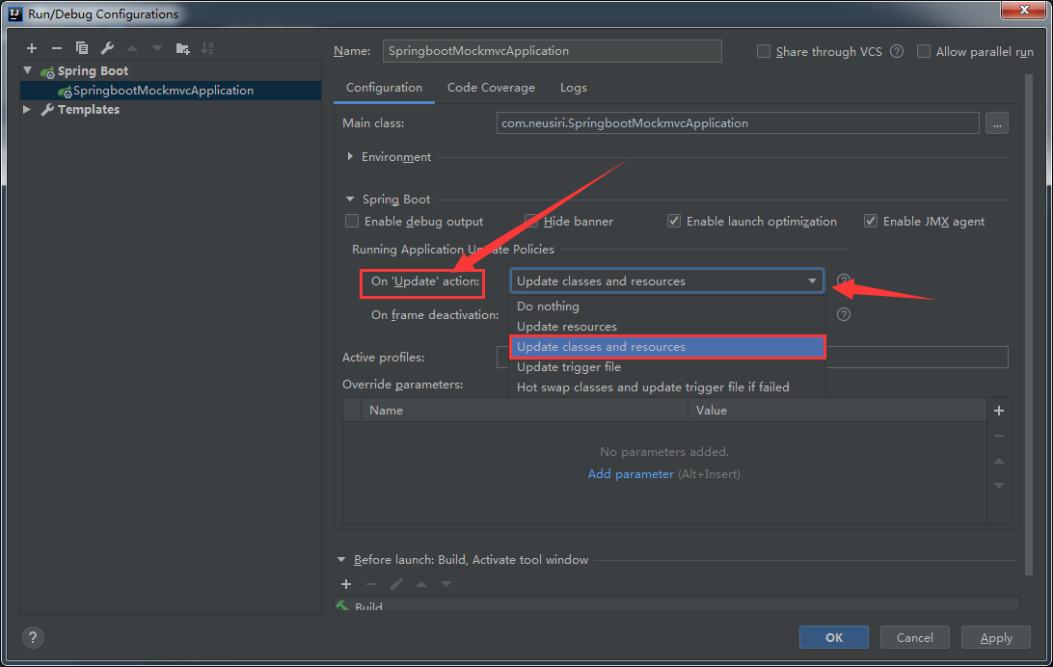This screenshot has width=1053, height=667.
Task: Open the Logs tab
Action: pyautogui.click(x=574, y=88)
